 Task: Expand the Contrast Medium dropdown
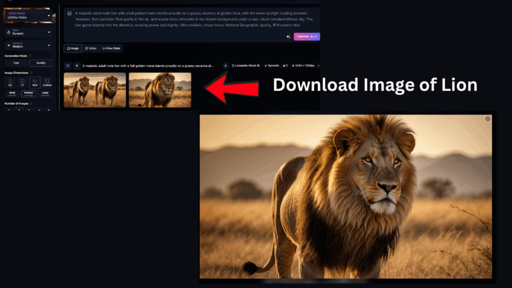click(x=28, y=45)
